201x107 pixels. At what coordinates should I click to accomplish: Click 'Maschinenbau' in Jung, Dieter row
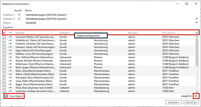click(102, 81)
